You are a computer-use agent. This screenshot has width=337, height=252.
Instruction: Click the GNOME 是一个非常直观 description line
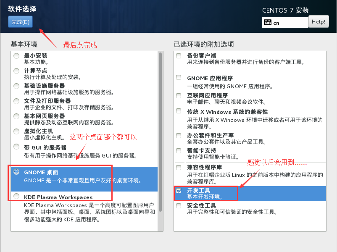(x=83, y=181)
